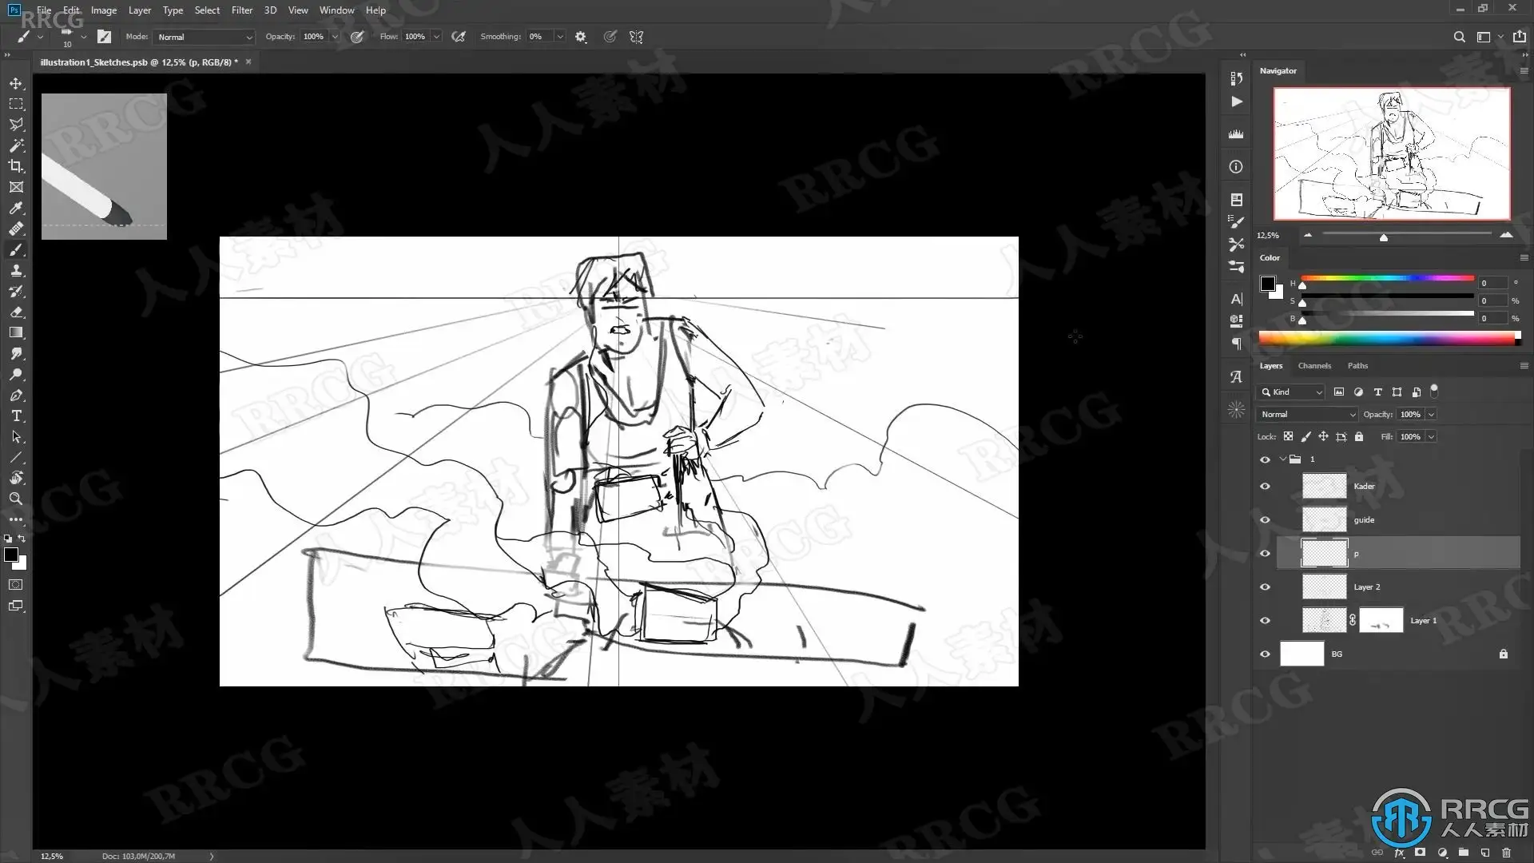Image resolution: width=1534 pixels, height=863 pixels.
Task: Hide the Kader layer
Action: pos(1265,486)
